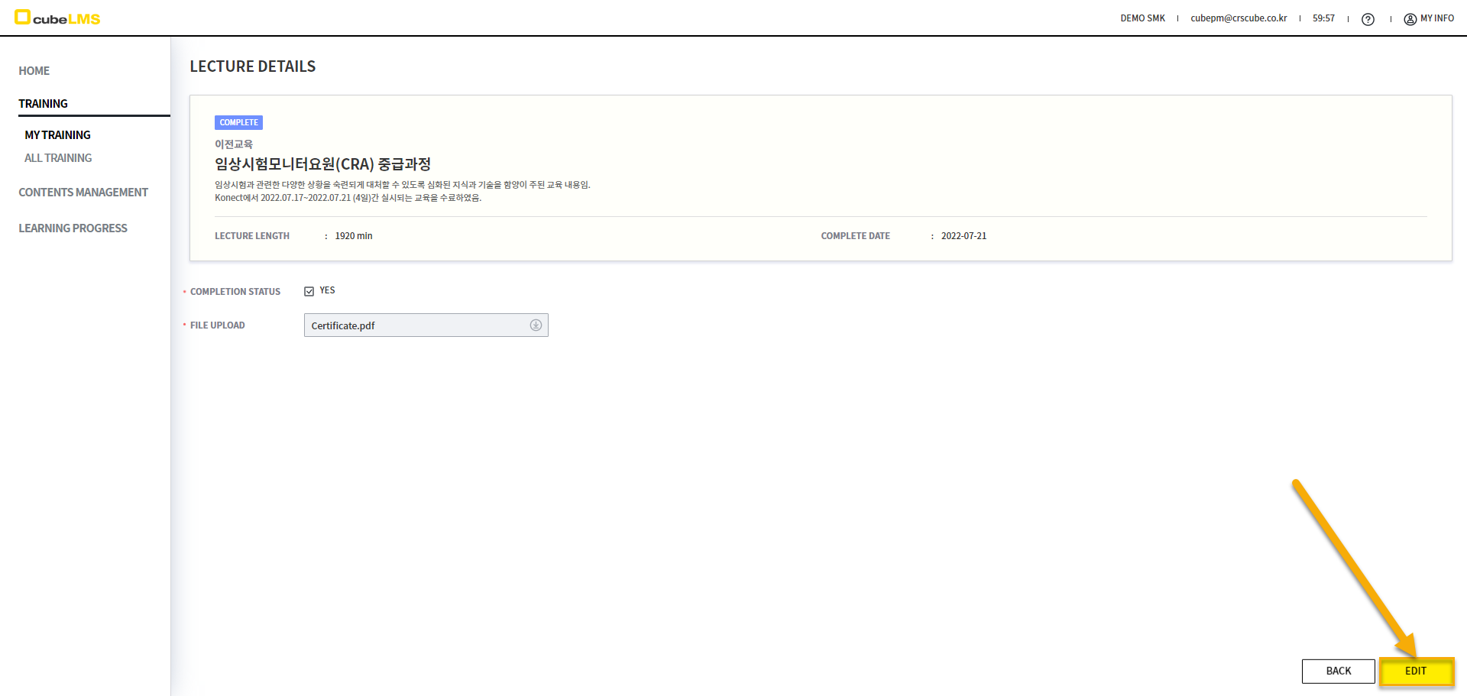Click the cubepm@crscube.co.kr account email
This screenshot has height=696, width=1467.
coord(1239,18)
